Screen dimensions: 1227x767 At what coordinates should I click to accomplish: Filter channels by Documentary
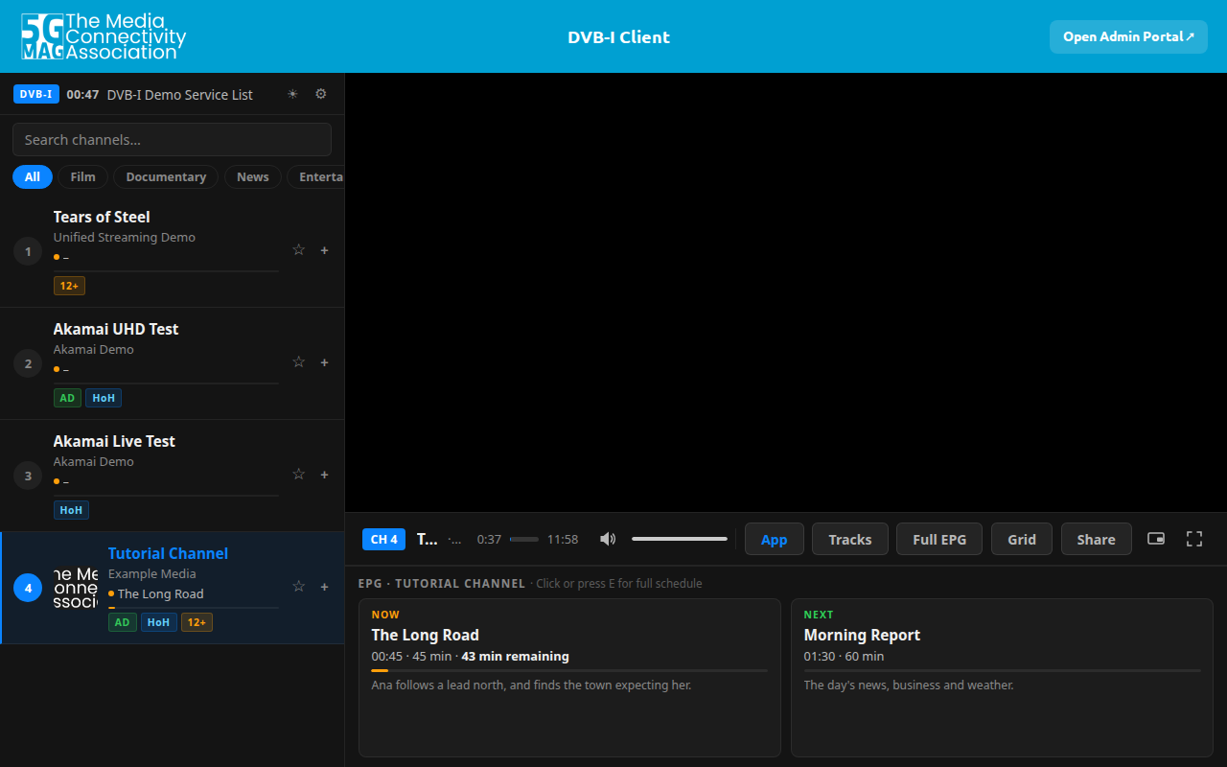point(166,176)
